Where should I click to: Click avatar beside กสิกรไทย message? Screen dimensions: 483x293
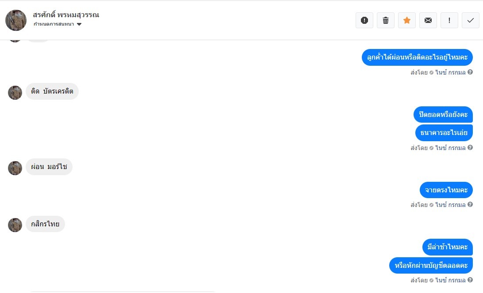15,225
